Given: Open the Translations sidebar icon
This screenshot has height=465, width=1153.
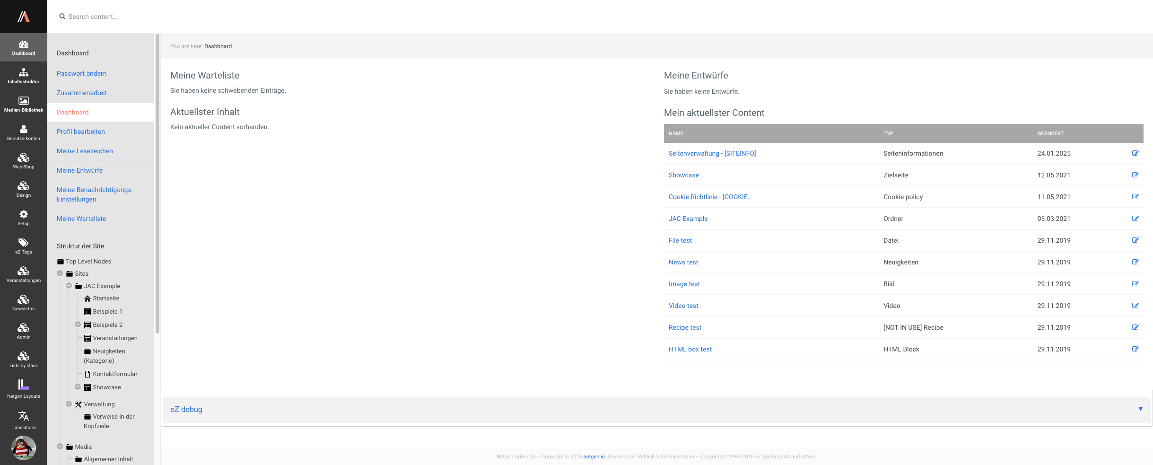Looking at the screenshot, I should point(23,420).
